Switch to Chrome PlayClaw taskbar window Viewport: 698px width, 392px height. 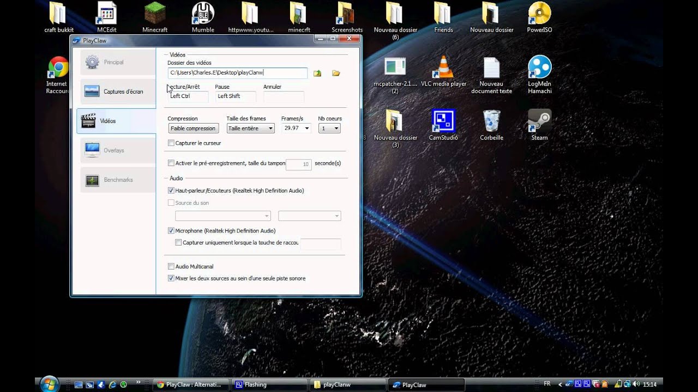point(190,384)
